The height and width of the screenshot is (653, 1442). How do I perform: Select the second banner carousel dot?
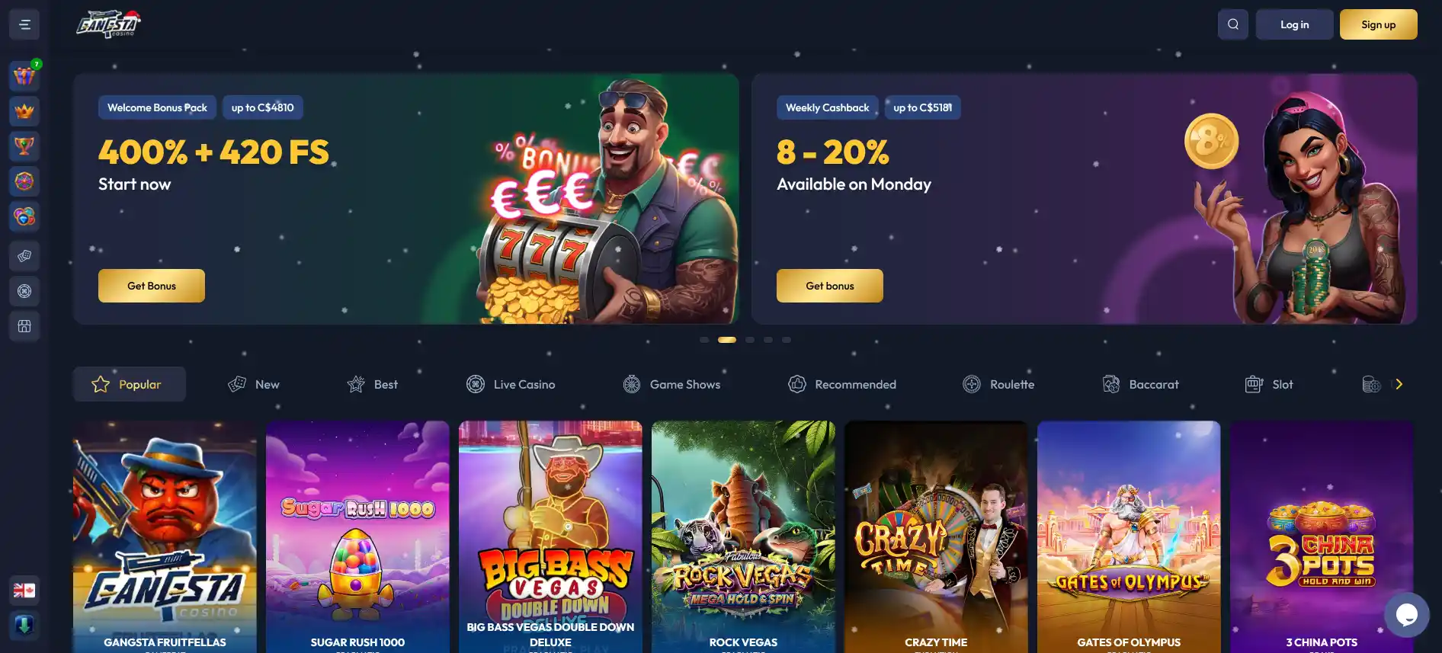[727, 340]
